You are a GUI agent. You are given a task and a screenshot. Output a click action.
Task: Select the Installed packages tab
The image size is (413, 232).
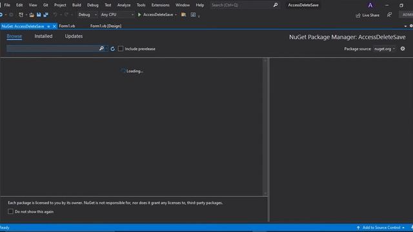[43, 36]
